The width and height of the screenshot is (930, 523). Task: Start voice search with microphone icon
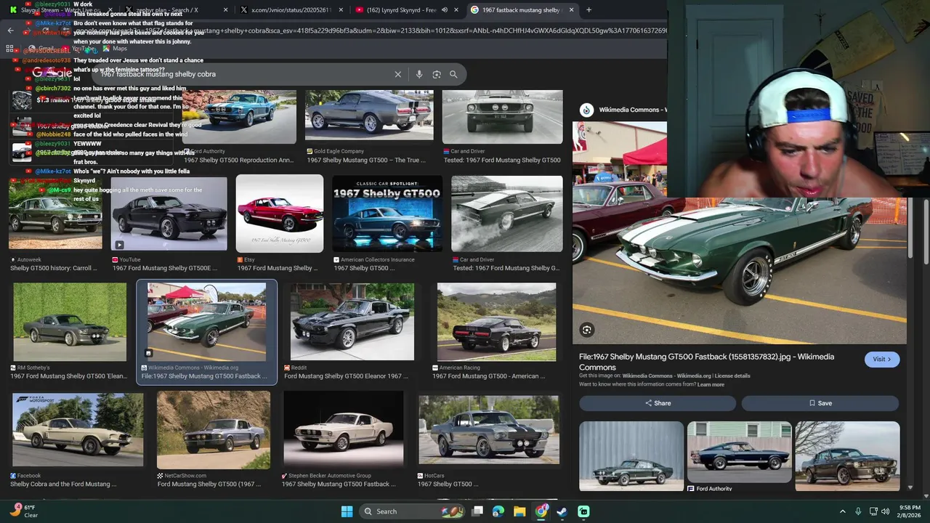point(419,74)
